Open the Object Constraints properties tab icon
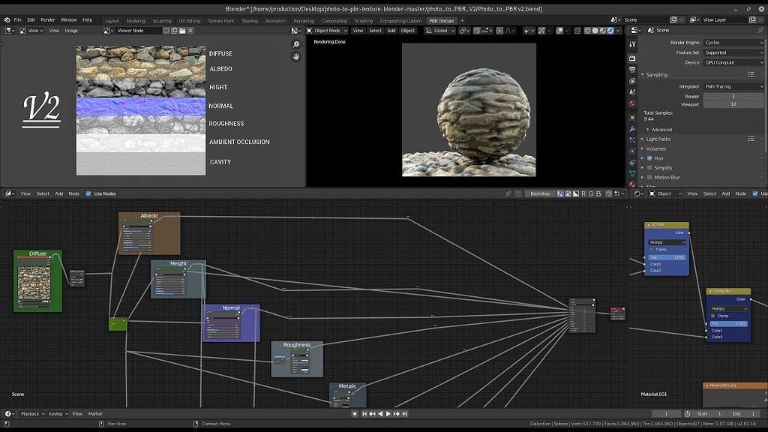 click(632, 163)
